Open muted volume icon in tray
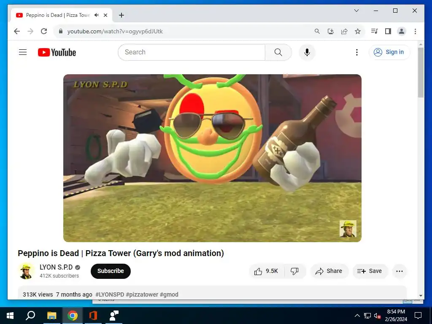Screen dimensions: 432x324 pos(377,316)
